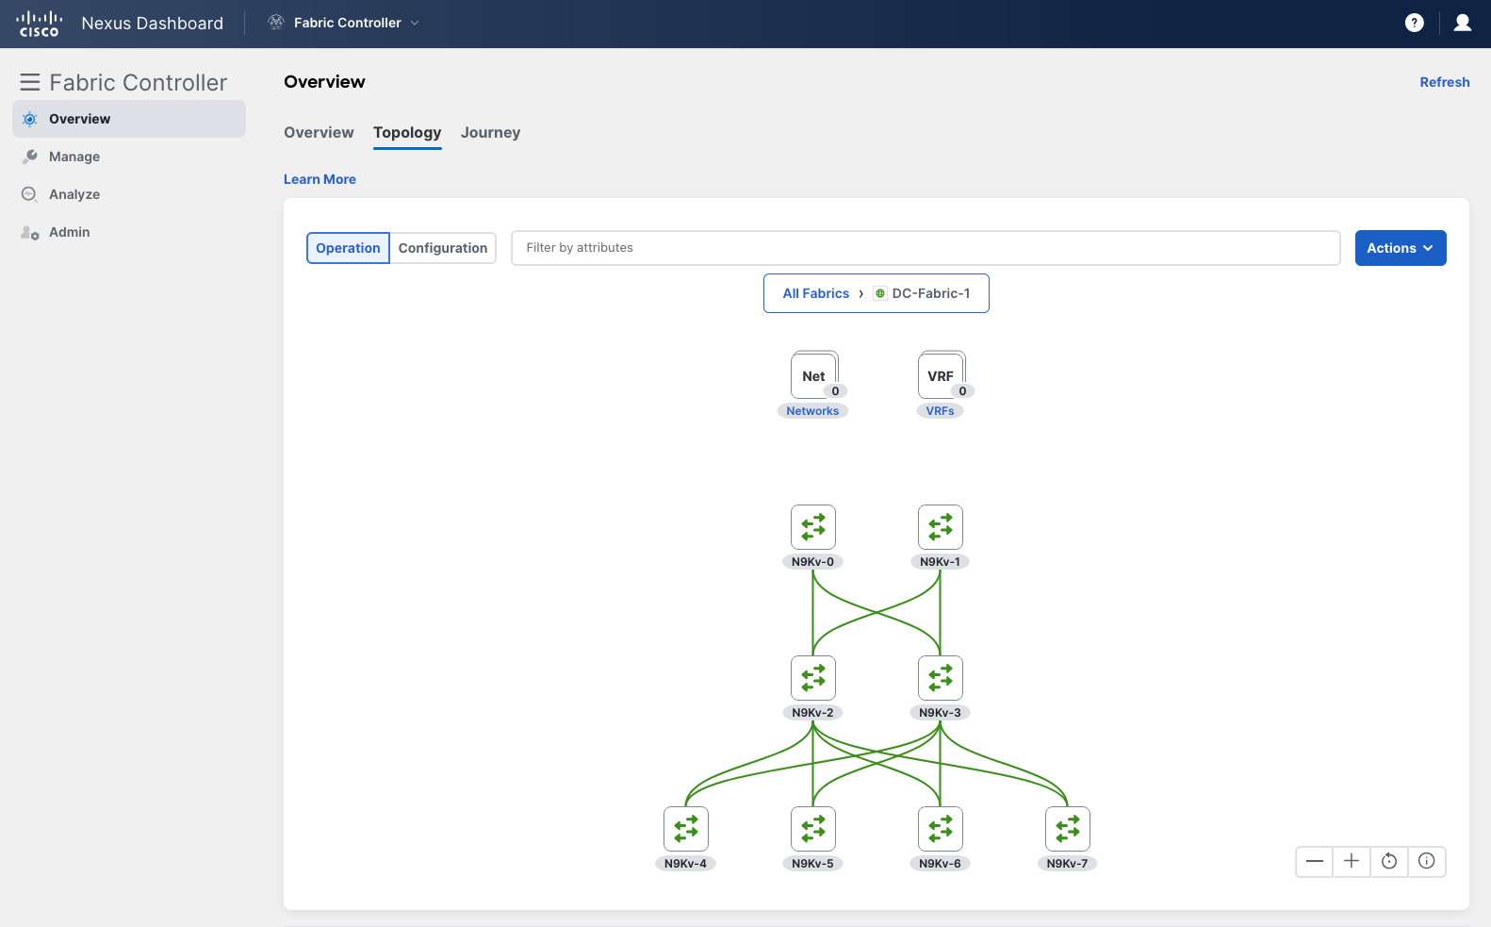Switch to Configuration mode
The width and height of the screenshot is (1491, 927).
tap(443, 248)
